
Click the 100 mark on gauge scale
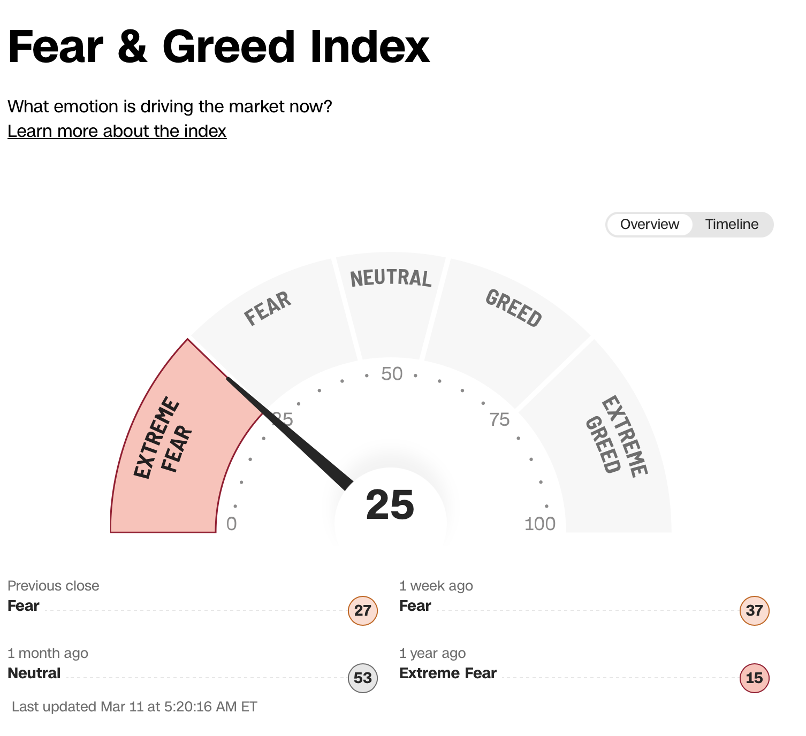click(540, 524)
